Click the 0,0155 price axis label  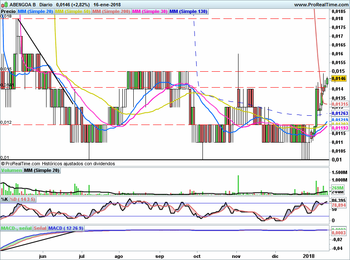point(339,62)
